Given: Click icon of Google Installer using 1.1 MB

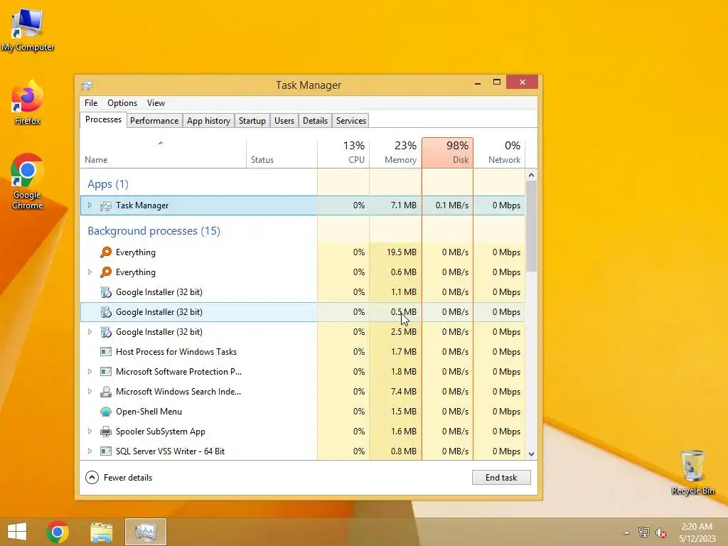Looking at the screenshot, I should 106,292.
